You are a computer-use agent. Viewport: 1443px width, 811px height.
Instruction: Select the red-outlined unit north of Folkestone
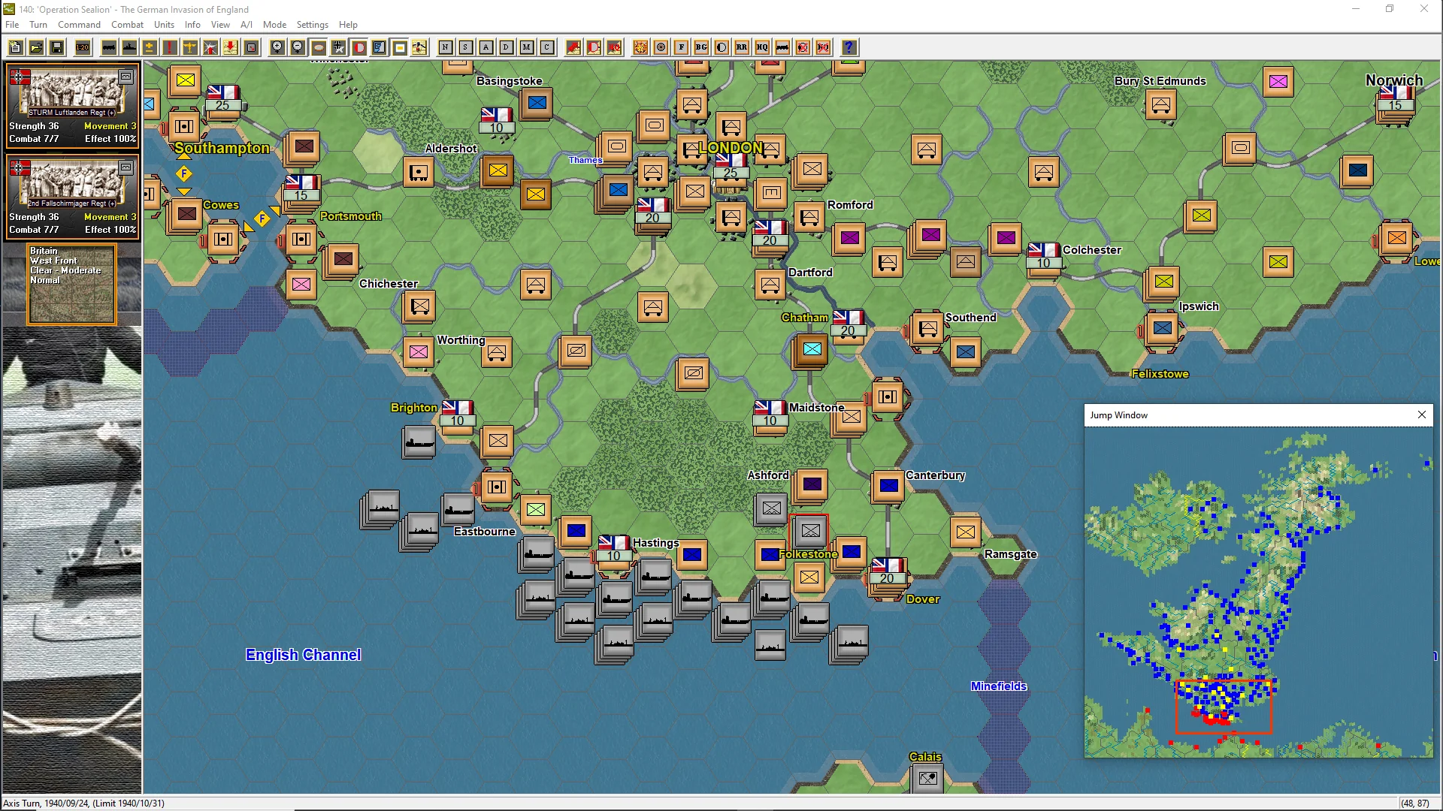tap(809, 531)
